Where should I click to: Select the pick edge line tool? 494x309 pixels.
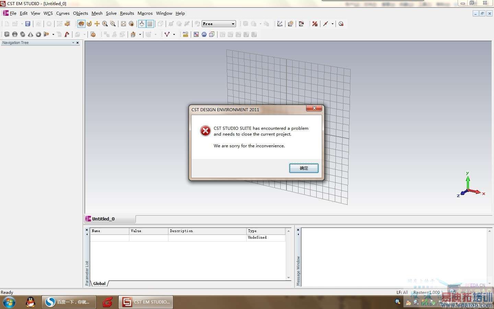click(x=326, y=24)
